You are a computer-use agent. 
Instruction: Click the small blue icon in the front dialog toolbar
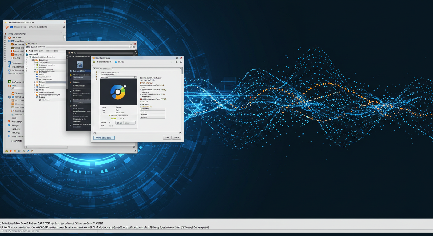[x=116, y=62]
